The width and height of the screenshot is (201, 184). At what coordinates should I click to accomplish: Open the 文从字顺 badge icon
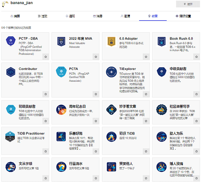click(x=11, y=167)
